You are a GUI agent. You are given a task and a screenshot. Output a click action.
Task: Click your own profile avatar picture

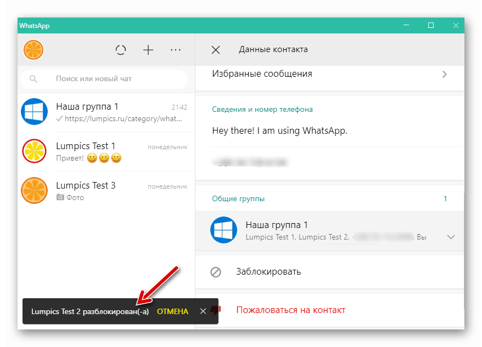(33, 50)
